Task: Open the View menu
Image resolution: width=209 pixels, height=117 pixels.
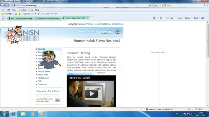Action: coord(14,10)
